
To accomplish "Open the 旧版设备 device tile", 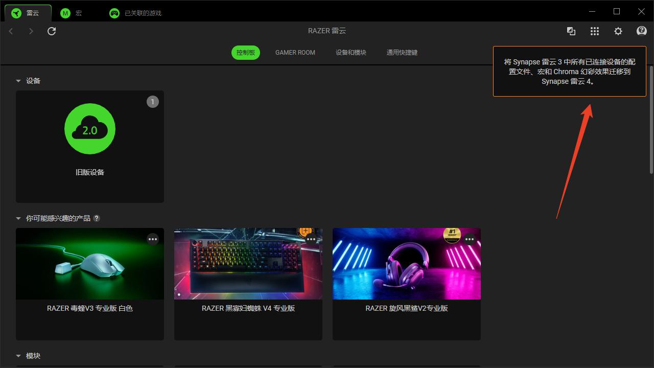I will point(90,146).
